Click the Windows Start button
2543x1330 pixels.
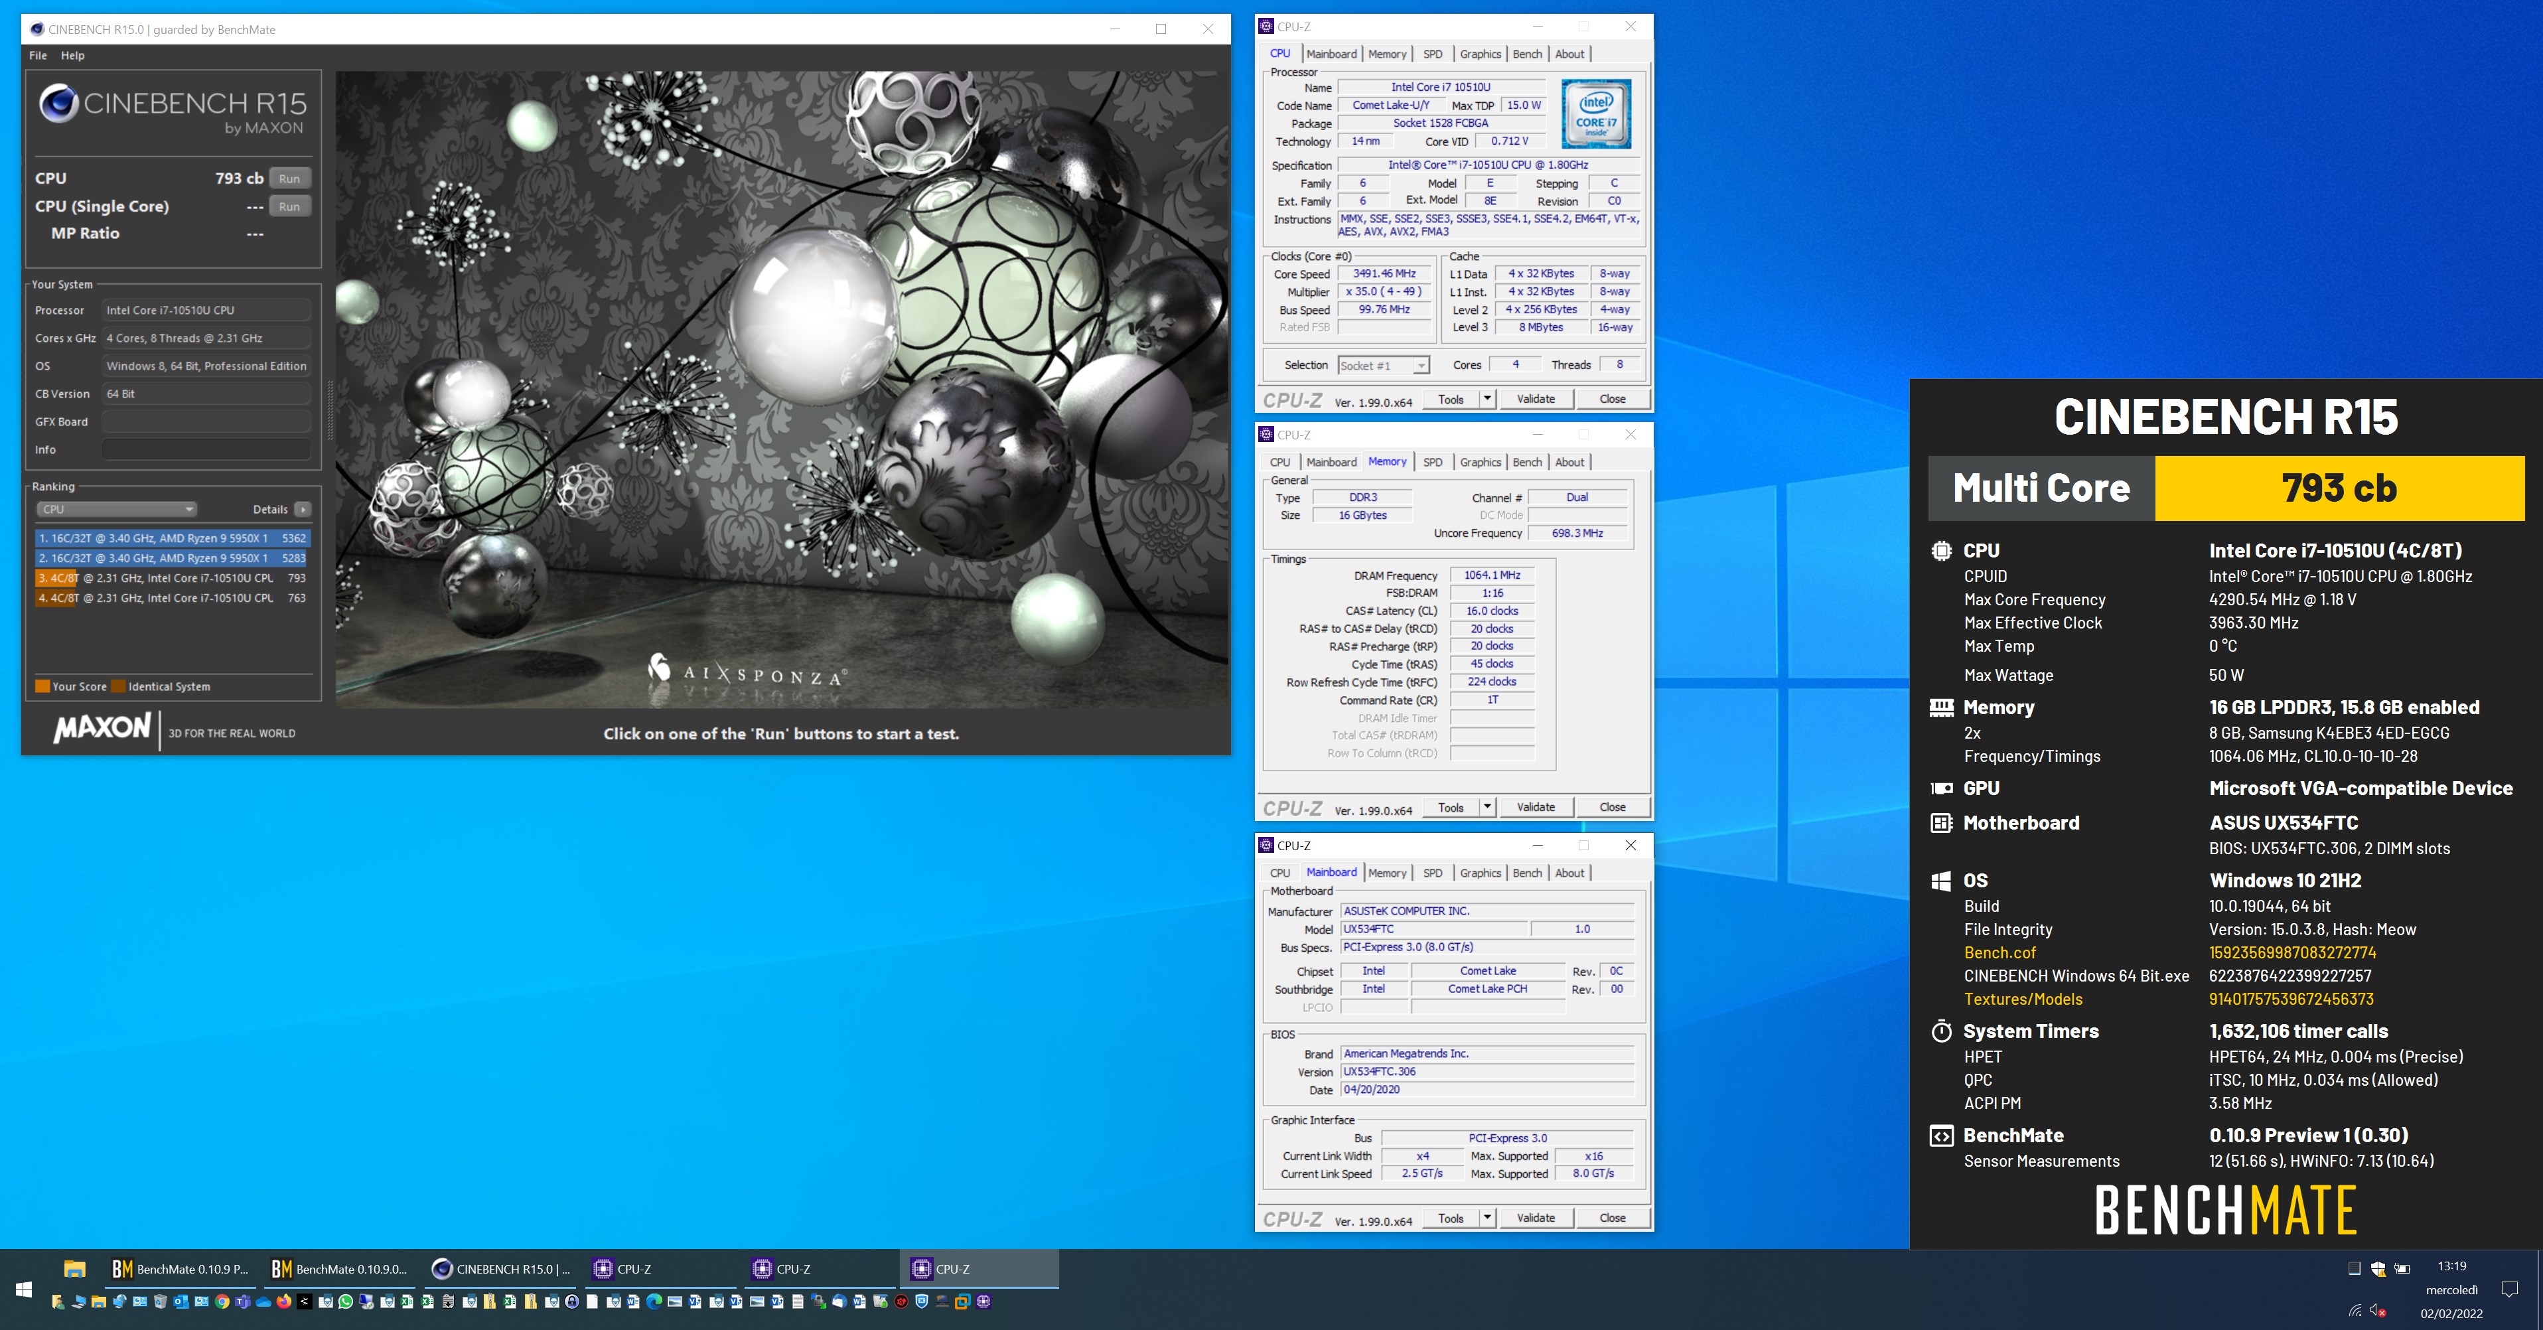pyautogui.click(x=24, y=1290)
